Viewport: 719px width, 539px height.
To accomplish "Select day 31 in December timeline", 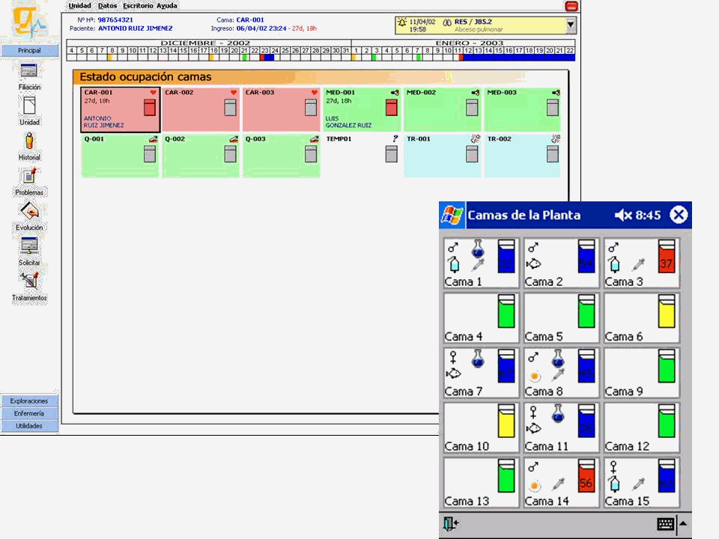I will pos(345,50).
